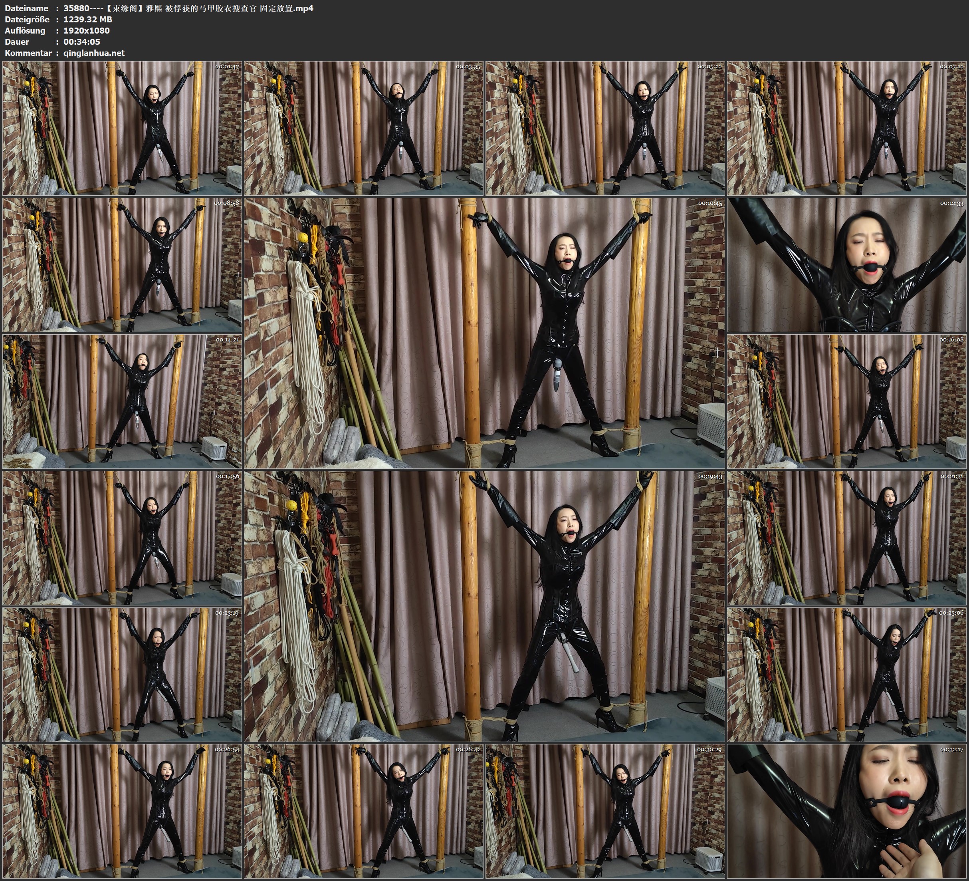This screenshot has height=881, width=969.
Task: Select the thumbnail at 00:08:58
Action: pyautogui.click(x=122, y=264)
